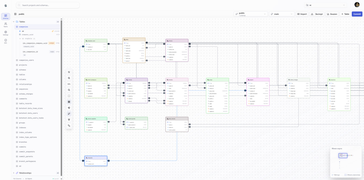Viewport: 364px width, 180px height.
Task: Click the user avatar in top right
Action: click(x=357, y=5)
